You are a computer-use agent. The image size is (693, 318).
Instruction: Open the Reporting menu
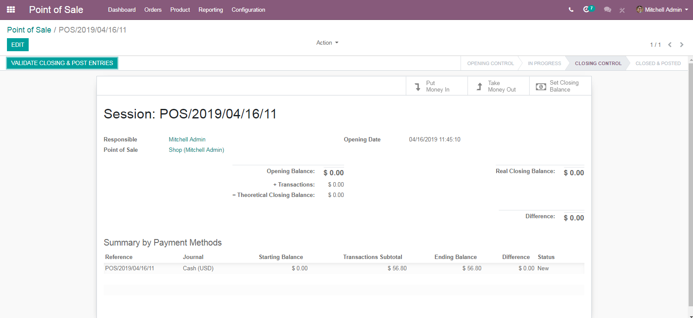click(x=211, y=10)
